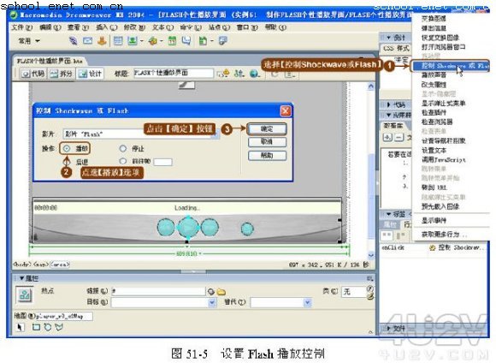Click the Refresh design view icon
Screen dimensions: 496x363
coord(275,74)
